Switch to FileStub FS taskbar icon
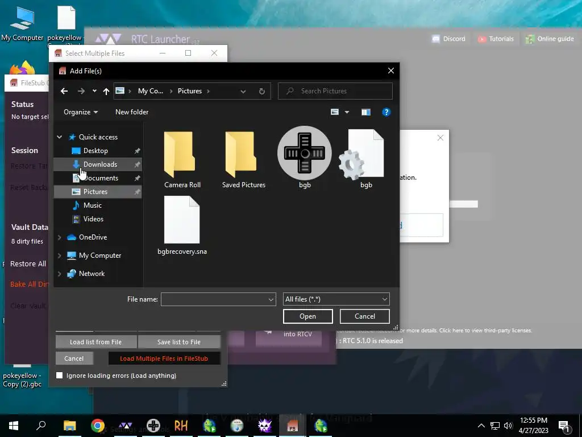 tap(293, 426)
